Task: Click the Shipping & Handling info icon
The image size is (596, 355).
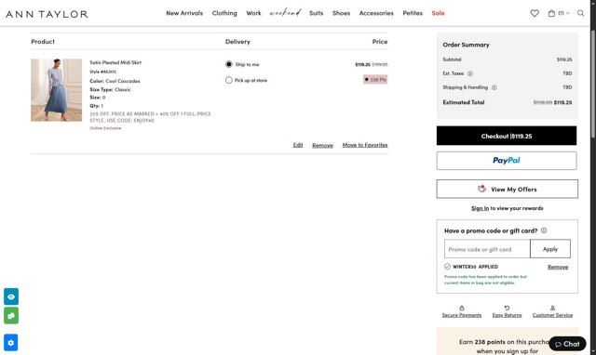Action: click(494, 87)
